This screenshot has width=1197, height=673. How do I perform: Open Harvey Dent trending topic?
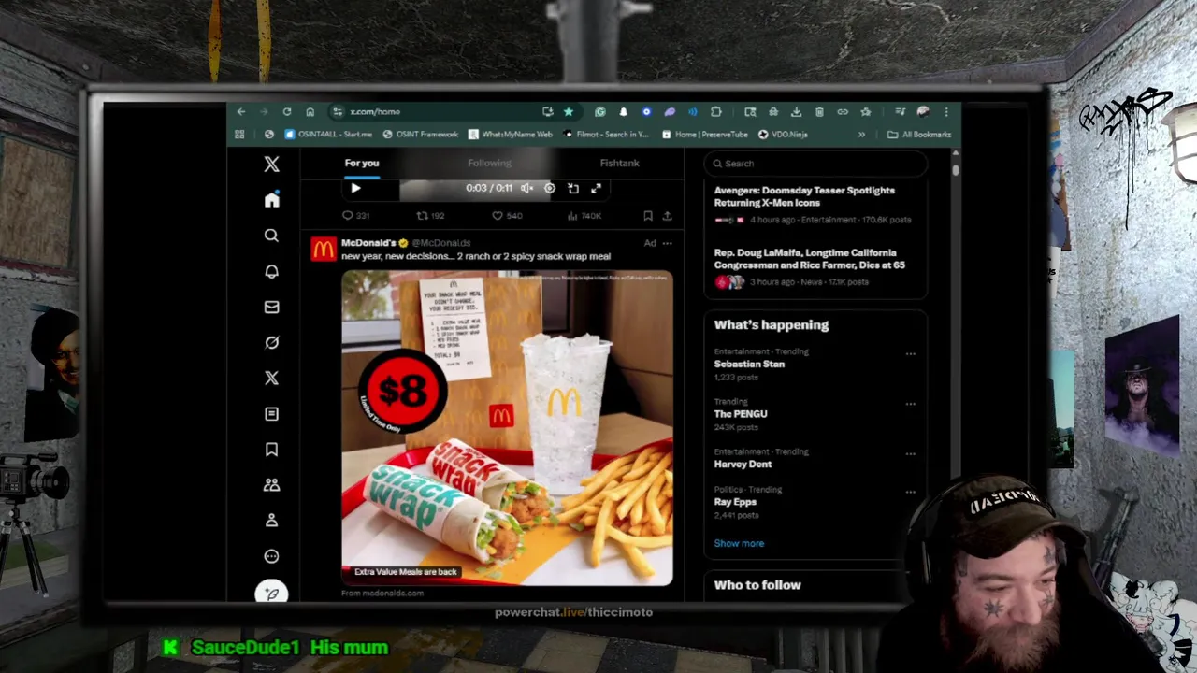pyautogui.click(x=743, y=464)
